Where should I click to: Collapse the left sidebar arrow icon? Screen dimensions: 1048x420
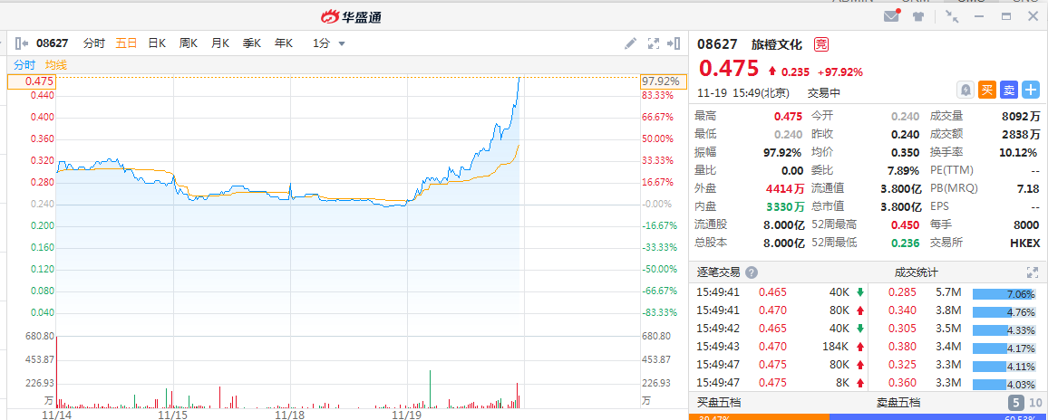(22, 43)
